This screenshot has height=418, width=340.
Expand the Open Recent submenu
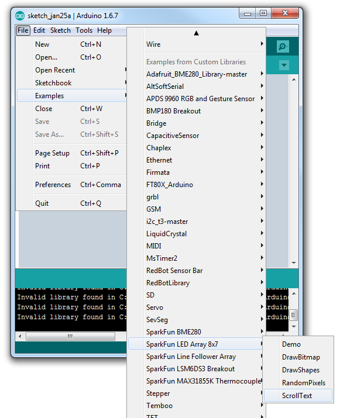(x=72, y=70)
